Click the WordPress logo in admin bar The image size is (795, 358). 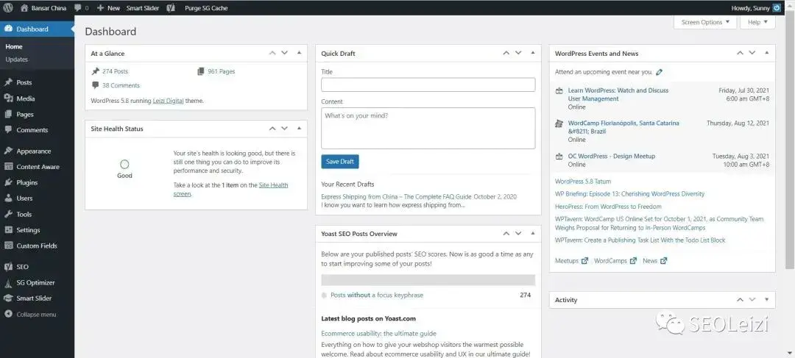click(x=7, y=7)
